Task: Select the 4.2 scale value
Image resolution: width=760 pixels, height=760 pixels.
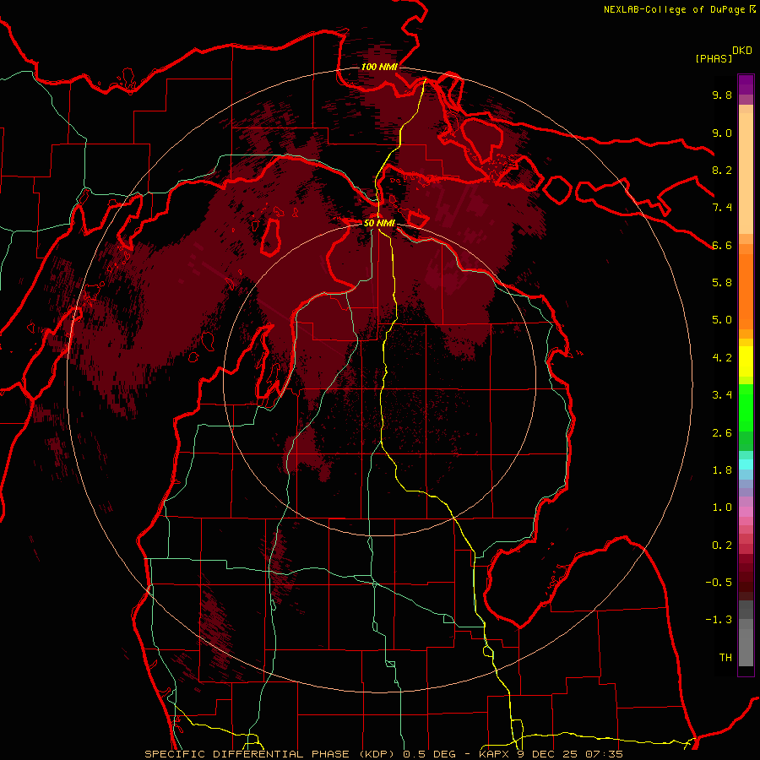Action: [722, 358]
